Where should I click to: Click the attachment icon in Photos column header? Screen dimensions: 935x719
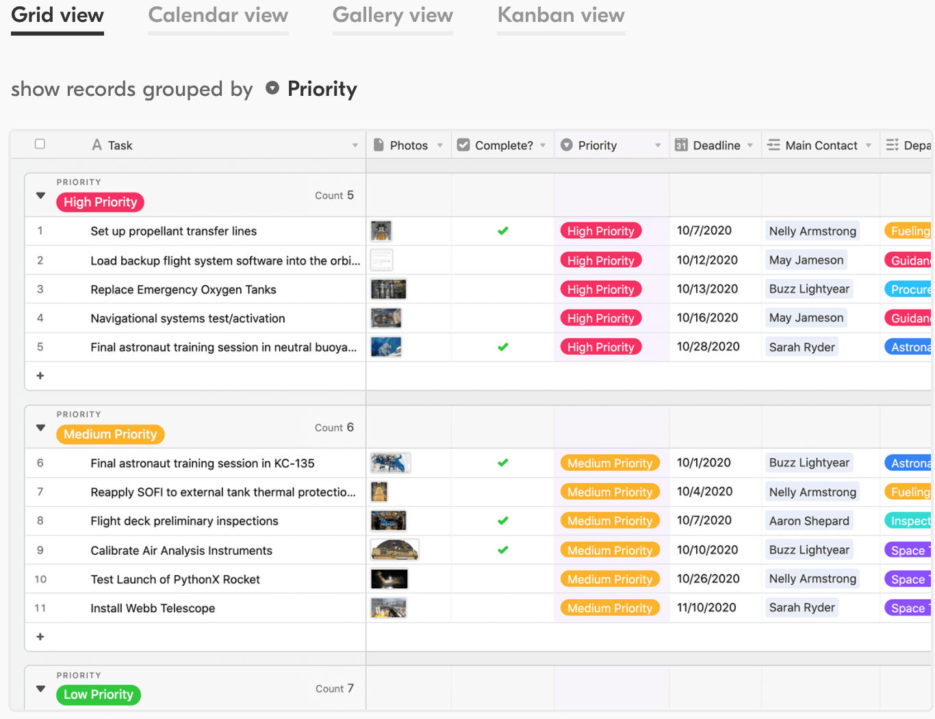[x=379, y=145]
